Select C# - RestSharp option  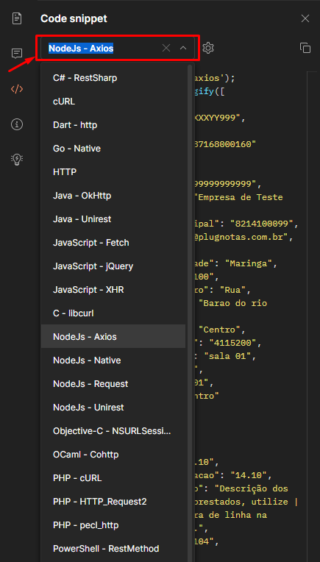tap(113, 78)
